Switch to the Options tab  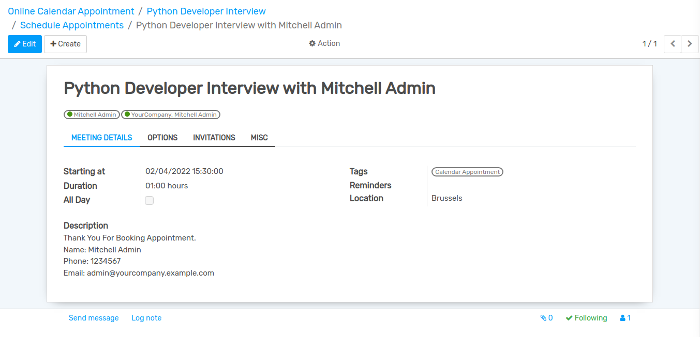[x=162, y=138]
